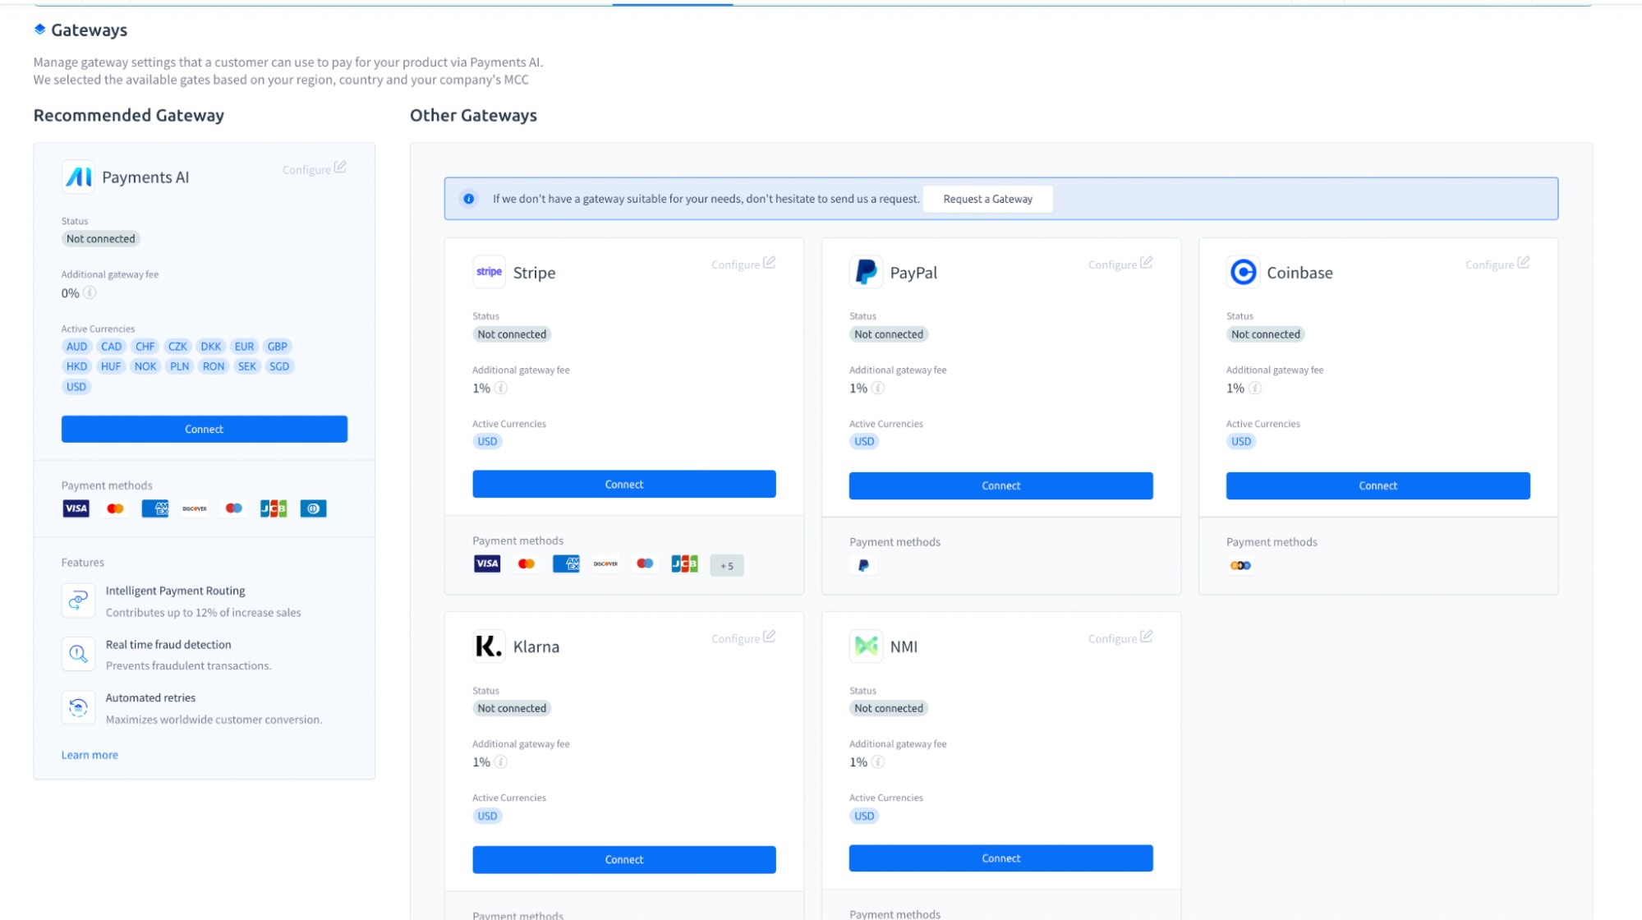Click info icon beside Klarna 1% fee
The image size is (1642, 920).
coord(501,761)
